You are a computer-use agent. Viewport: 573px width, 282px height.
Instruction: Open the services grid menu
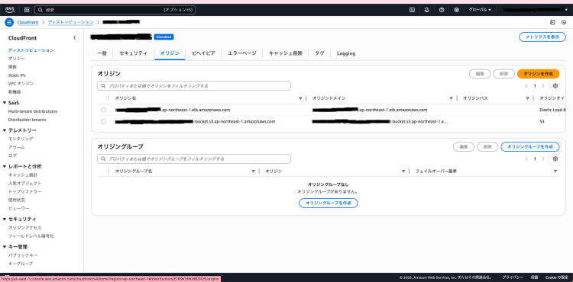27,10
